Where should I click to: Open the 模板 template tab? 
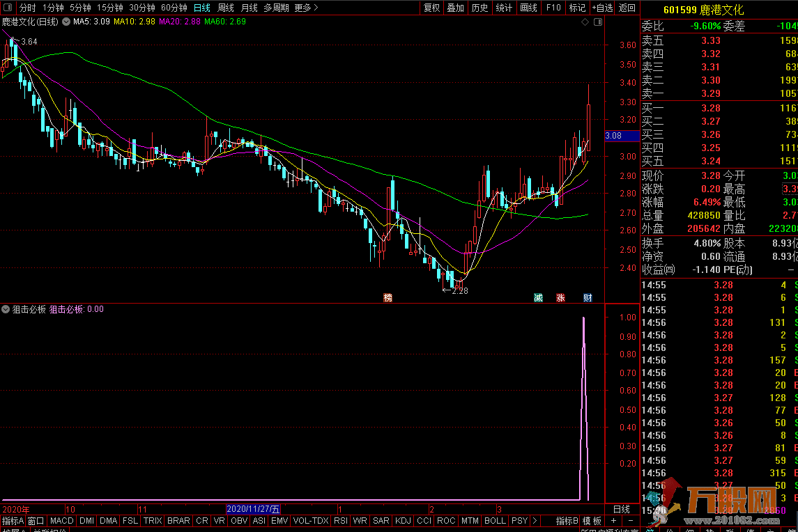[x=592, y=521]
